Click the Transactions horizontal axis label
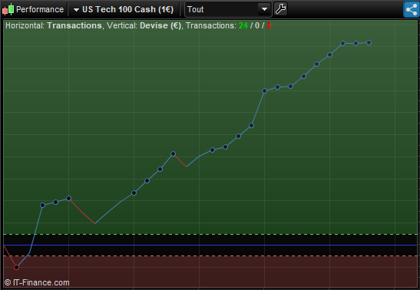420x290 pixels. point(74,25)
